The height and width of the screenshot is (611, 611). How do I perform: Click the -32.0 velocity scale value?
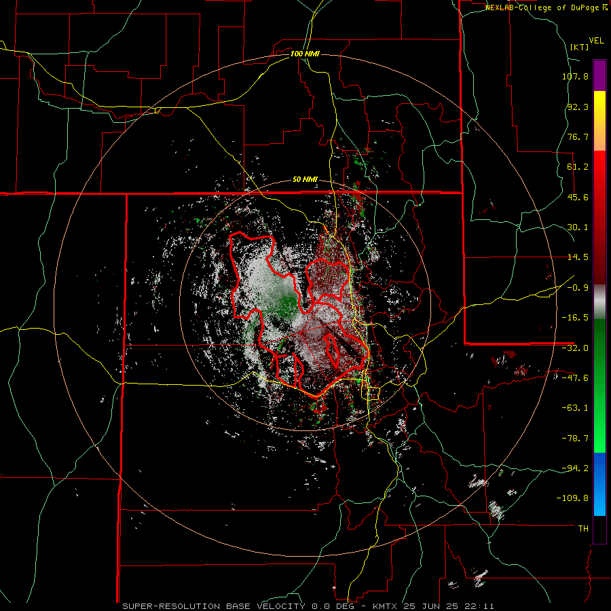pyautogui.click(x=575, y=348)
